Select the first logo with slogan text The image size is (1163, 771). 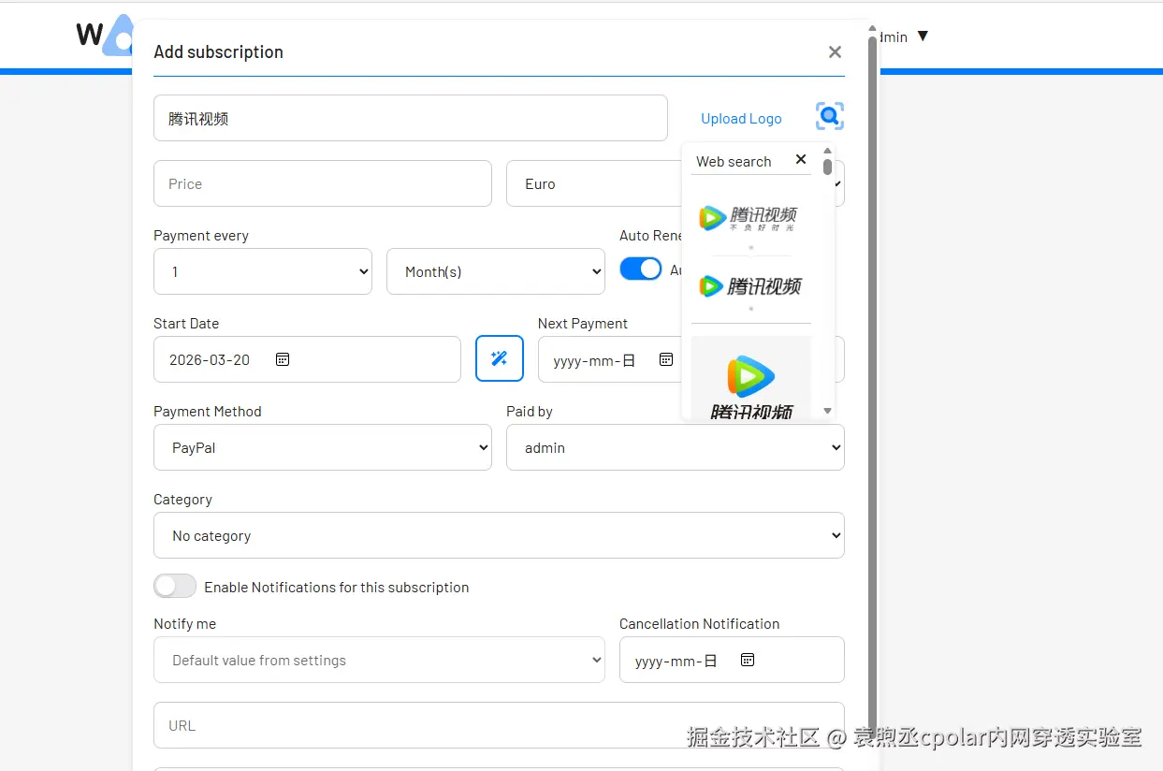coord(749,219)
